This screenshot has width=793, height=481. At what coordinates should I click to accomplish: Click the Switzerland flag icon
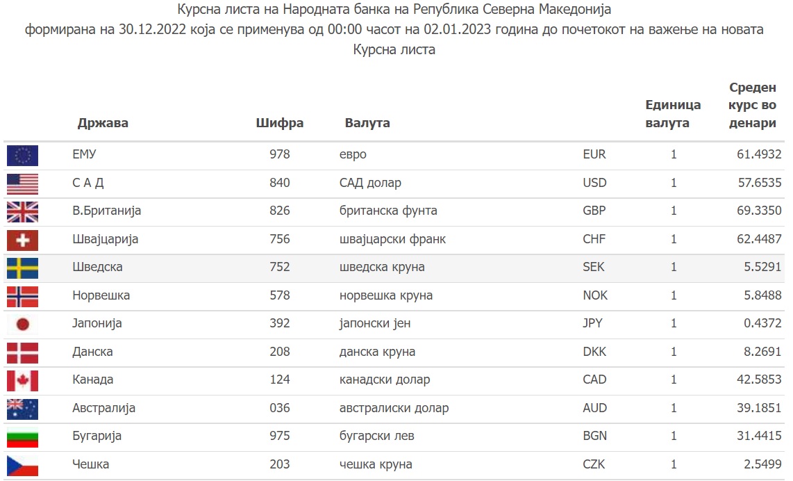[22, 241]
